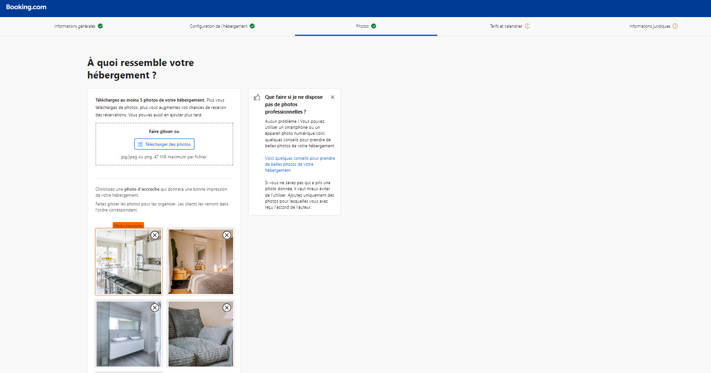Click the 'Faire glisser ou' text

(x=164, y=132)
